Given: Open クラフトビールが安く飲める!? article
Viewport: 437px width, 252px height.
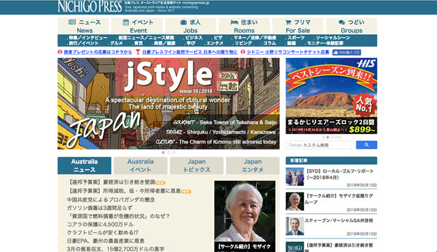Looking at the screenshot, I should (102, 232).
